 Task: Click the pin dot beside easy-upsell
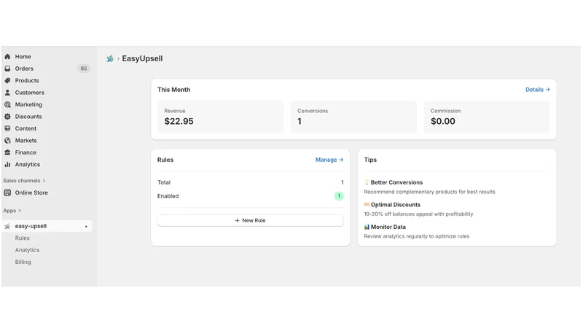(x=86, y=227)
